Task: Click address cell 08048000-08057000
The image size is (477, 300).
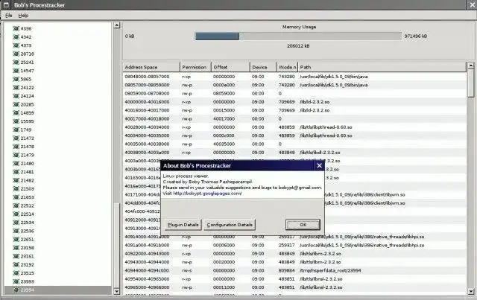Action: tap(147, 77)
